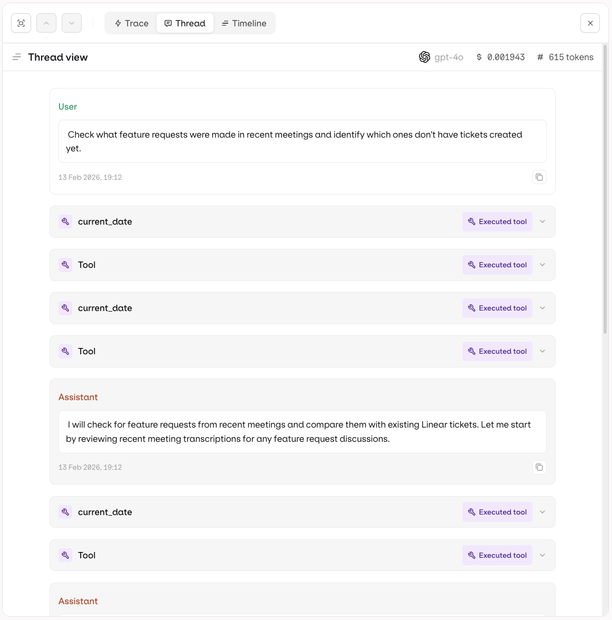The image size is (612, 620).
Task: Click wrench icon of first current_date row
Action: [x=65, y=222]
